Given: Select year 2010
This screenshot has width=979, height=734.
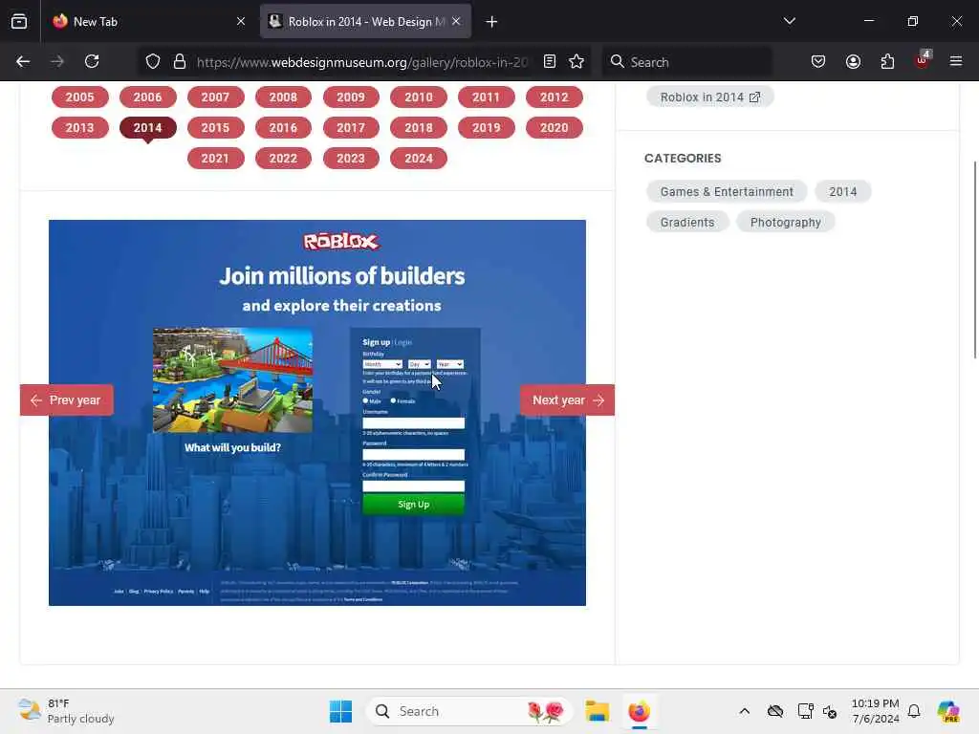Looking at the screenshot, I should point(419,97).
